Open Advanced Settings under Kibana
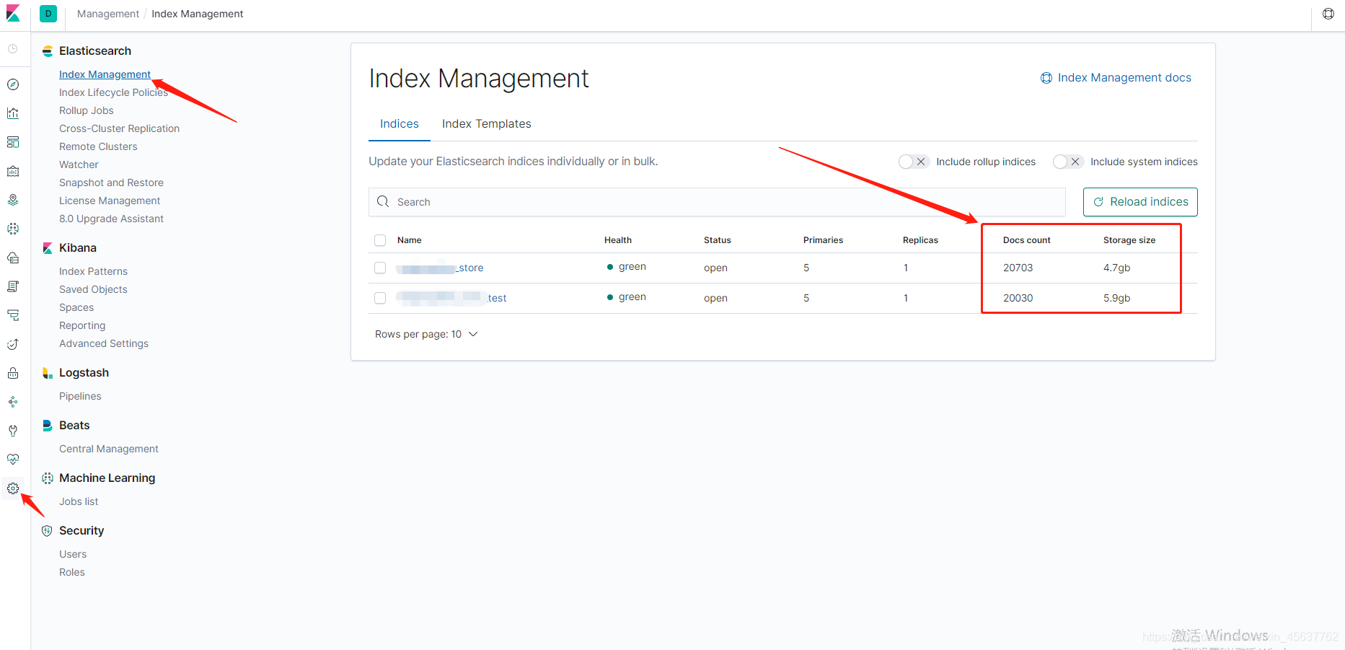Image resolution: width=1345 pixels, height=650 pixels. (104, 343)
